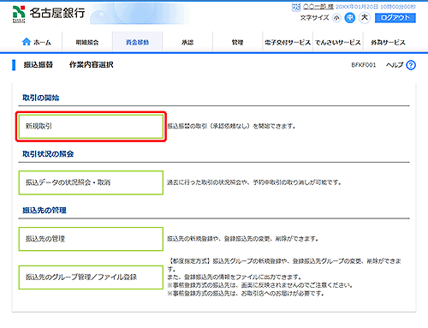Click the user name link at top
Image resolution: width=428 pixels, height=328 pixels.
click(x=318, y=7)
